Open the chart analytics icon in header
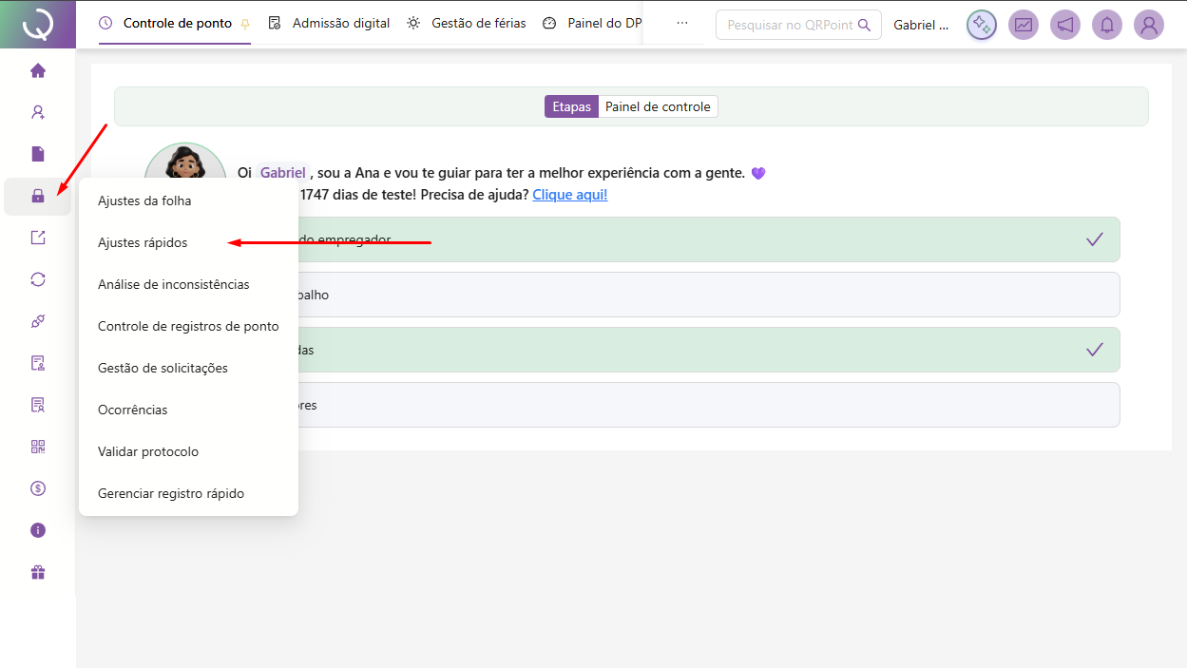Image resolution: width=1187 pixels, height=668 pixels. point(1024,25)
